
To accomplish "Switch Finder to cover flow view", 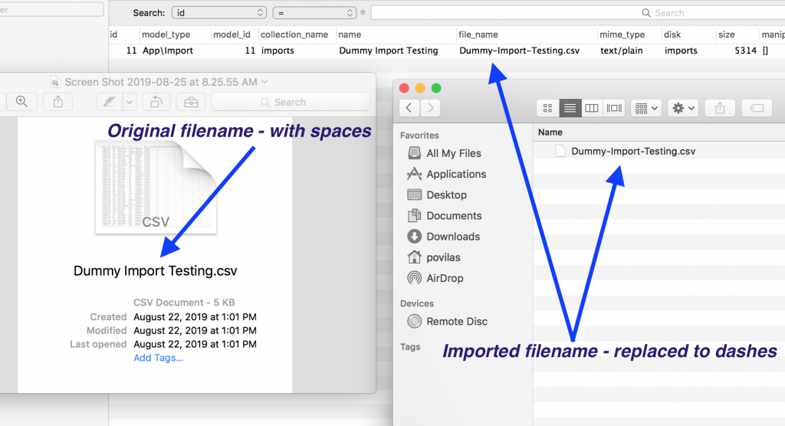I will click(614, 108).
